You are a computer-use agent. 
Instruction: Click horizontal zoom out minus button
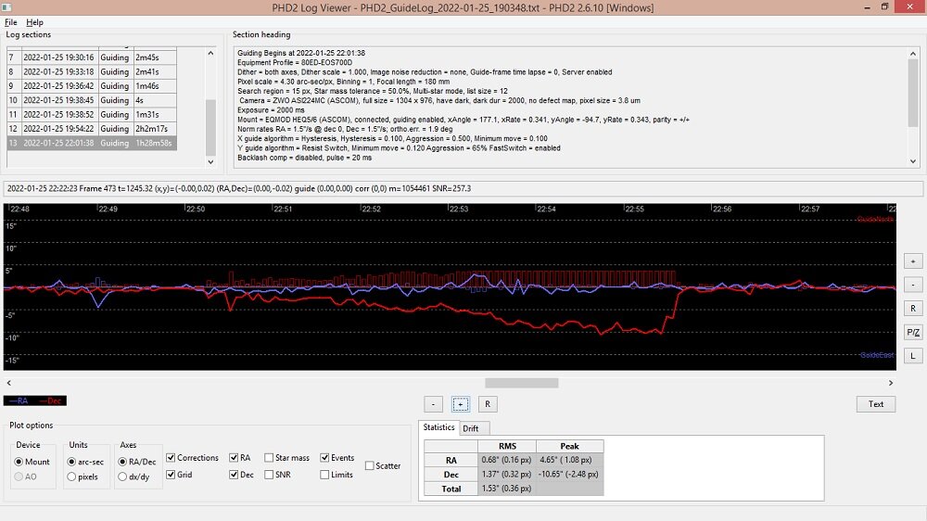433,404
